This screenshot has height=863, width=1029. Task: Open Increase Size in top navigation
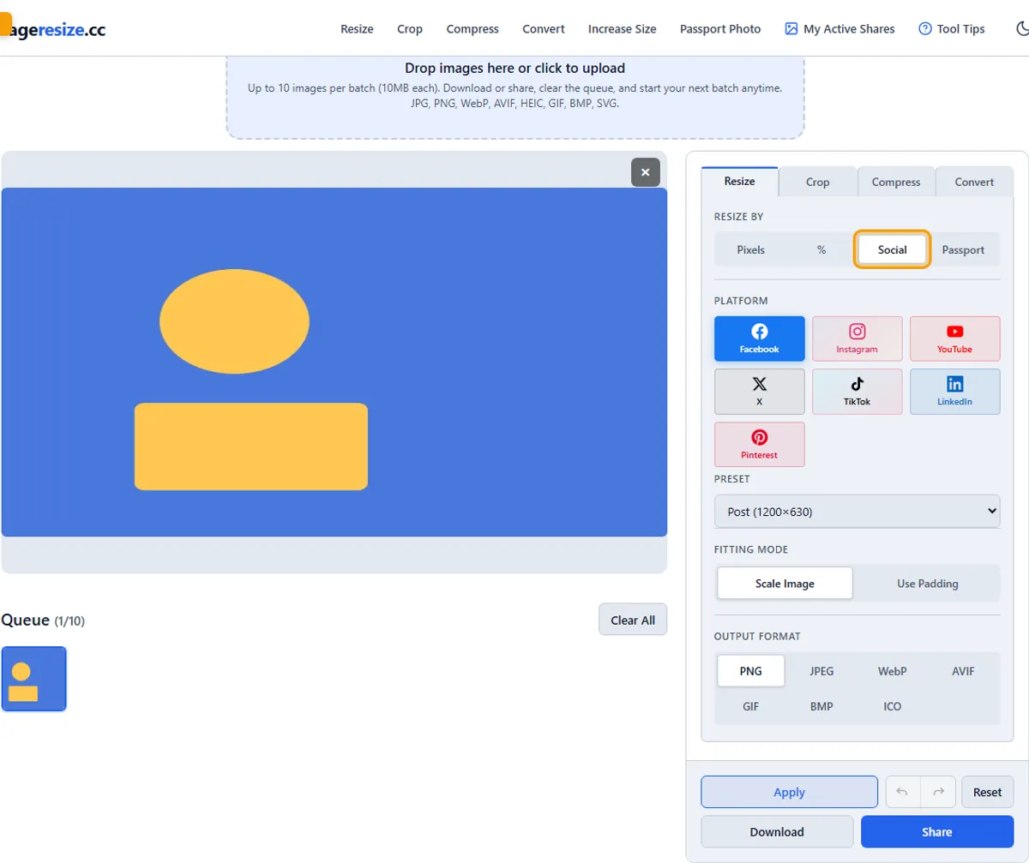(x=623, y=28)
